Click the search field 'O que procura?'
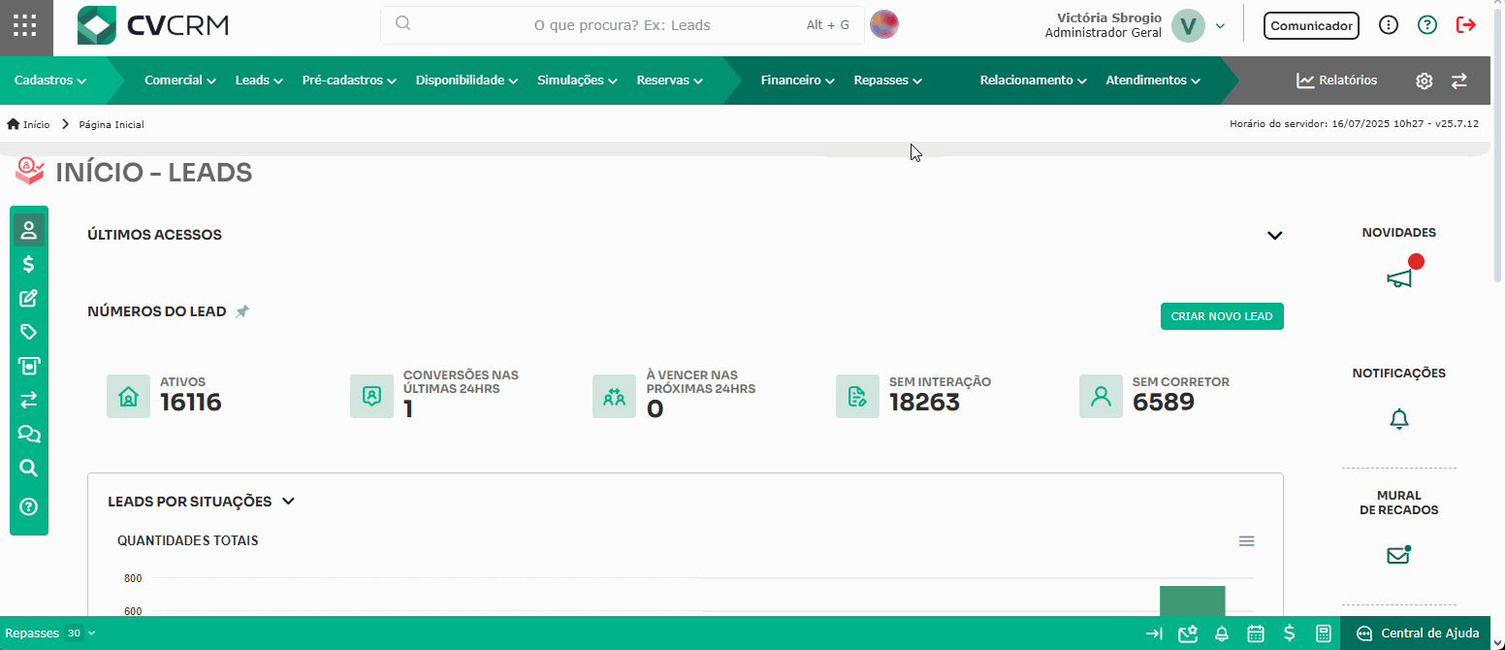The width and height of the screenshot is (1505, 650). tap(622, 25)
